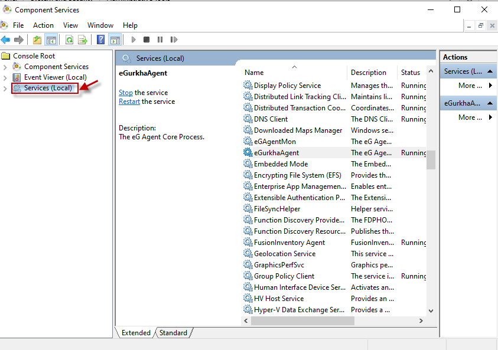498x350 pixels.
Task: Click the Stop the service link
Action: click(126, 93)
